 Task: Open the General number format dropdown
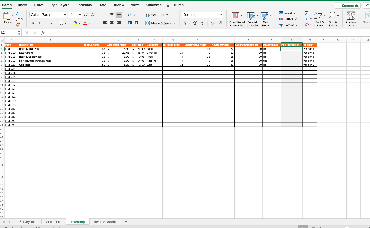pyautogui.click(x=202, y=15)
